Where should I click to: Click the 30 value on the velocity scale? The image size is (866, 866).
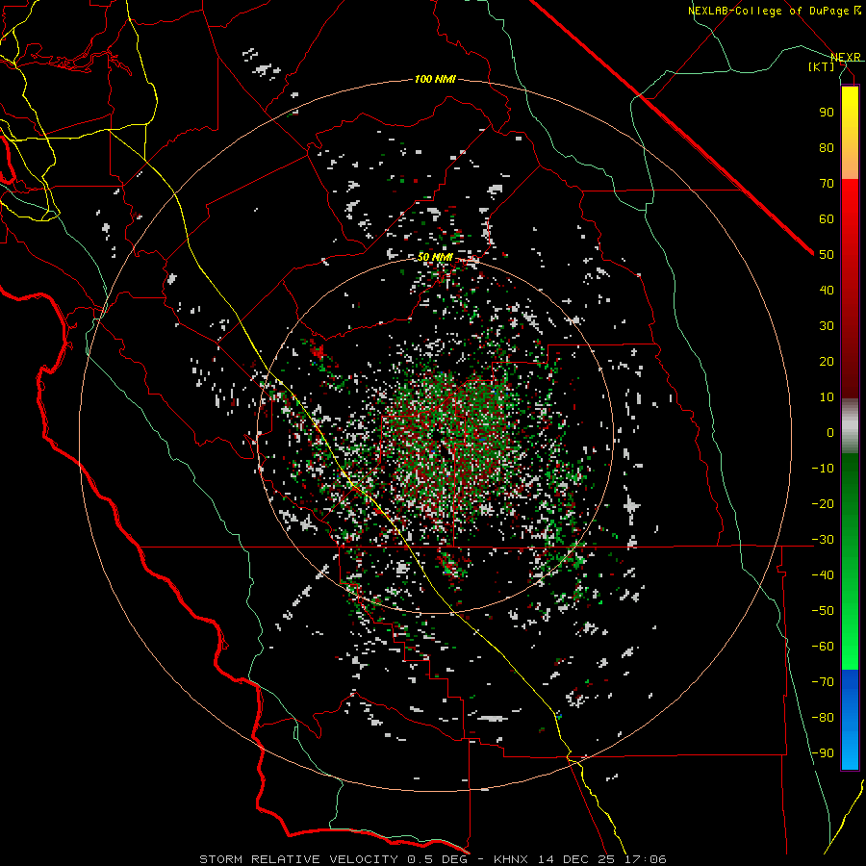(827, 326)
